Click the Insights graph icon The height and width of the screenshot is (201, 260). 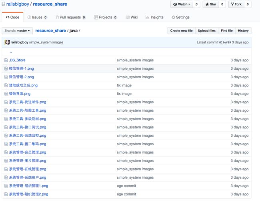pos(148,17)
